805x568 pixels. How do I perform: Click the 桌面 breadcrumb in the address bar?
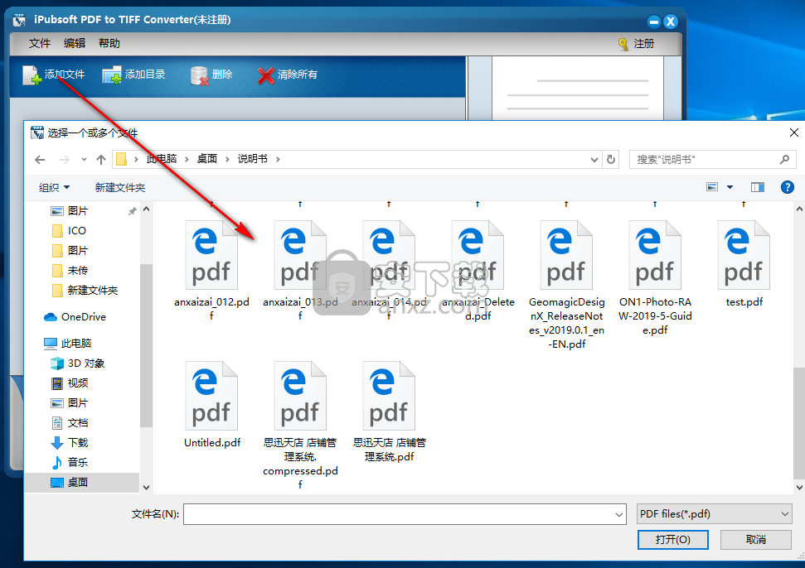tap(207, 159)
